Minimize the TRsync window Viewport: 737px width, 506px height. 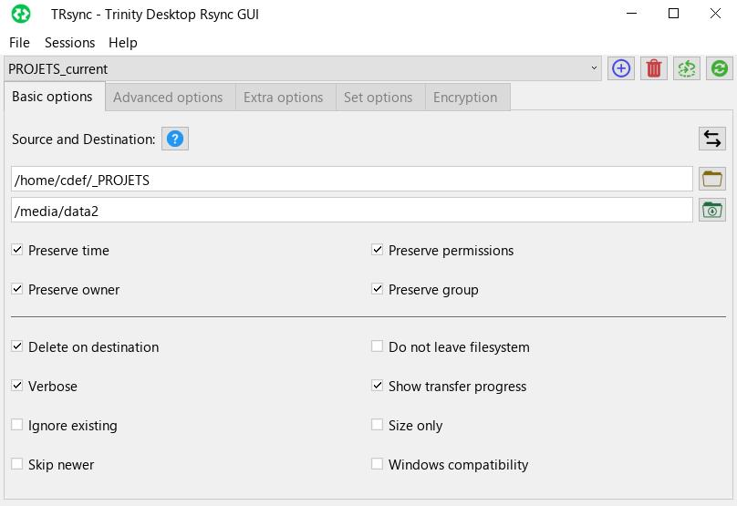[x=631, y=14]
